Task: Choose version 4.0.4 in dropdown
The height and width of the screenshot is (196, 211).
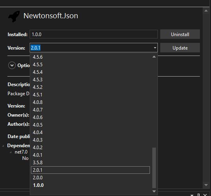Action: [x=90, y=133]
